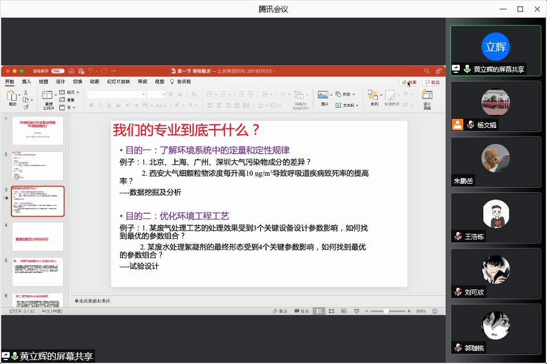Click the Home icon in PowerPoint title bar
547x364 pixels.
pos(71,71)
